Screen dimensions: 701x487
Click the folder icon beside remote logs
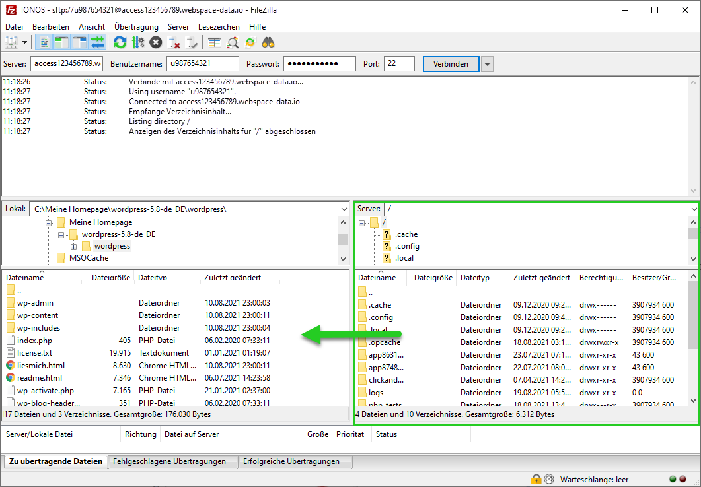click(363, 393)
